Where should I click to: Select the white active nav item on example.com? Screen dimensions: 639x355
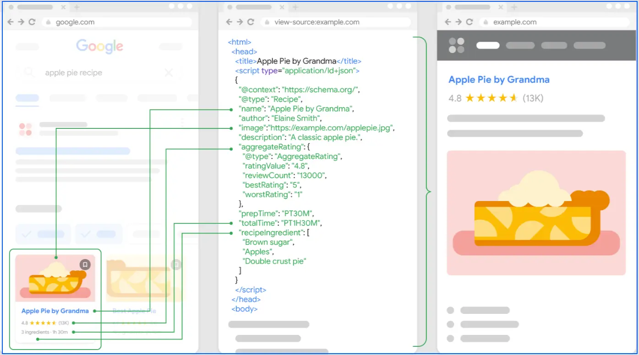pos(488,45)
